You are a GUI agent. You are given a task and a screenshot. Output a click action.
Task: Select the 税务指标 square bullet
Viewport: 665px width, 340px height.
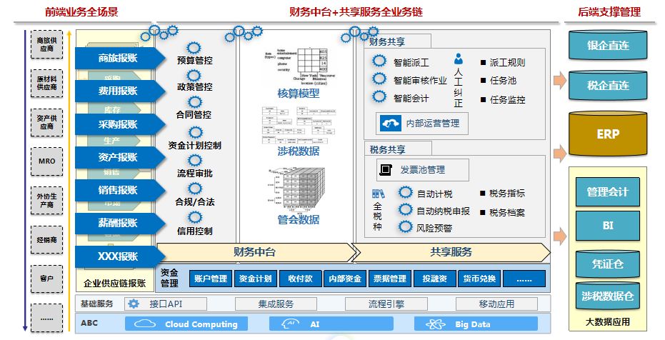click(484, 193)
